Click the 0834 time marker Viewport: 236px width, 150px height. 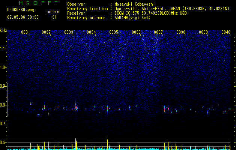[91, 32]
